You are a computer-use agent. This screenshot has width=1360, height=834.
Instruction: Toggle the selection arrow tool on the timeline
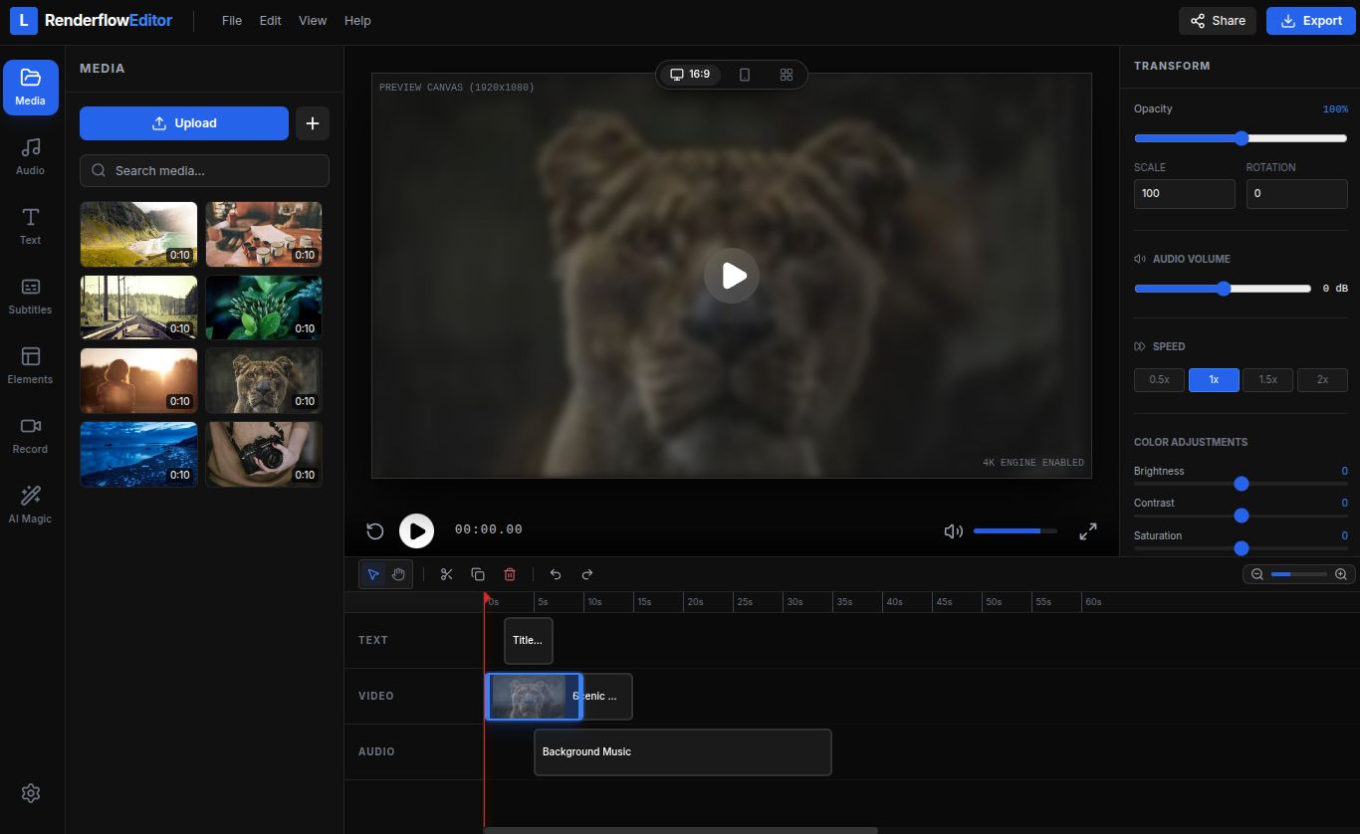(373, 574)
